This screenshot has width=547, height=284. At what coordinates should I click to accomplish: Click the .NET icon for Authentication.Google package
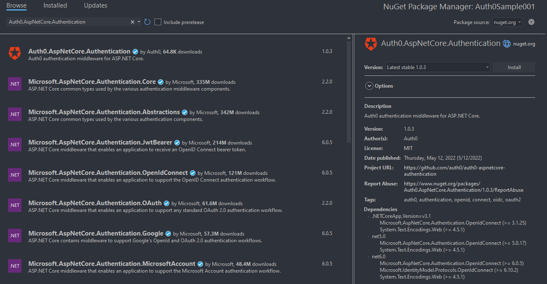(x=14, y=235)
